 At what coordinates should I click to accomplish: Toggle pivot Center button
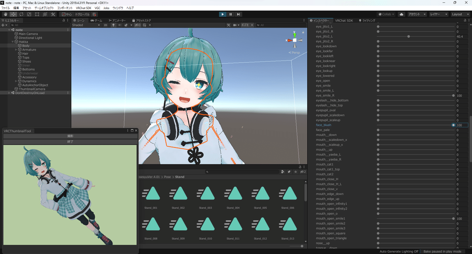point(67,14)
